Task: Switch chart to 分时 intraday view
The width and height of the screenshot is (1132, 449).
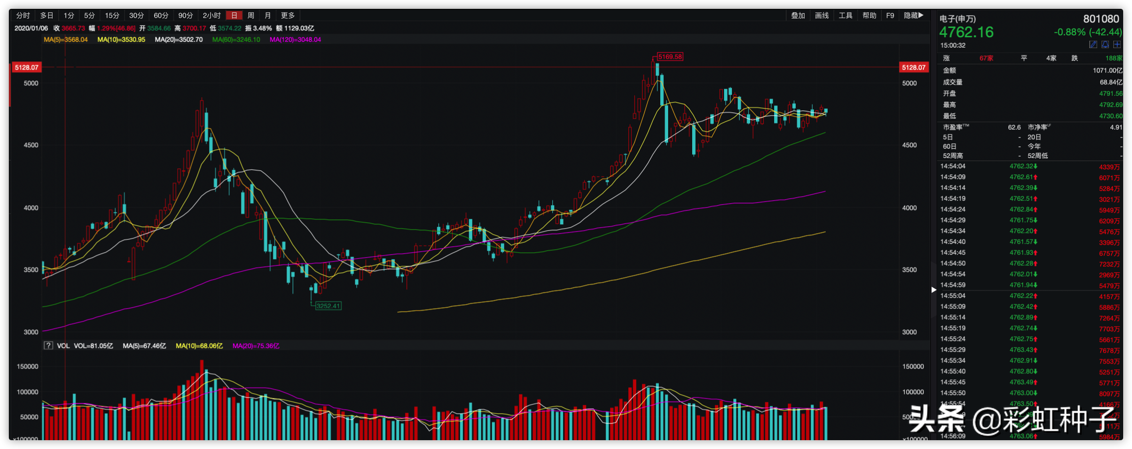Action: (x=23, y=16)
